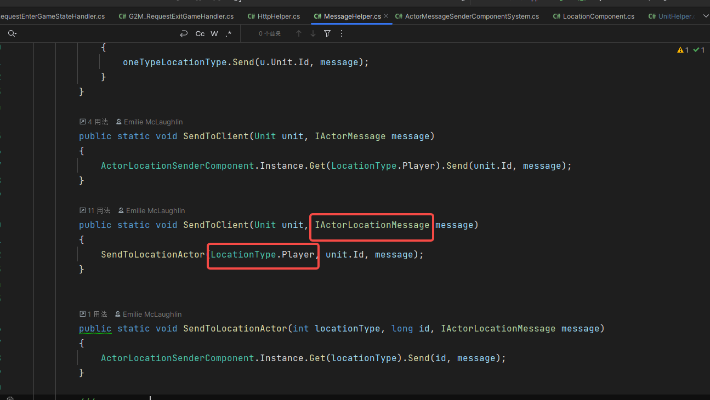
Task: Click 'ActorLocationSenderComponent' in the first SendToClient
Action: coord(178,165)
